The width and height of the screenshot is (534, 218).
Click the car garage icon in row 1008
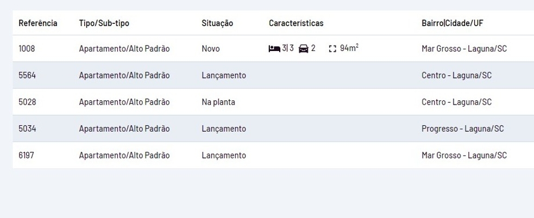click(x=304, y=49)
